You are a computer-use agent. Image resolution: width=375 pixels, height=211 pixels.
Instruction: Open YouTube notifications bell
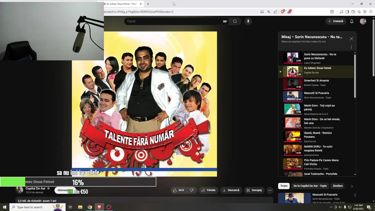[352, 21]
